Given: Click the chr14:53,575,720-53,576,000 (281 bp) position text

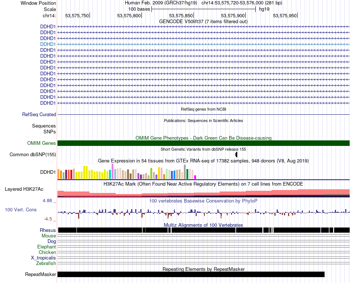Looking at the screenshot, I should coord(242,3).
